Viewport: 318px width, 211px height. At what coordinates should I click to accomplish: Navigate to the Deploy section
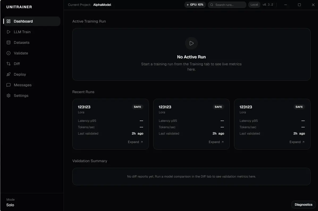(32, 74)
